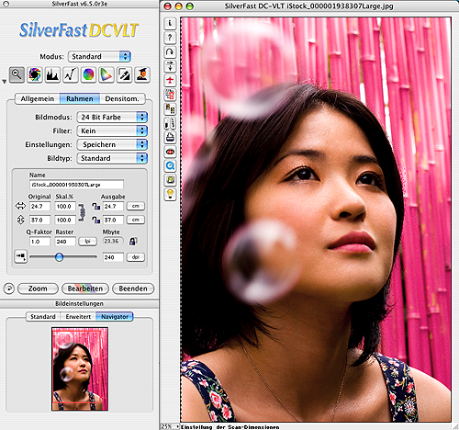Click the Q-Faktor 1.0 field

tap(39, 242)
